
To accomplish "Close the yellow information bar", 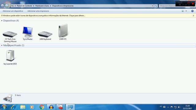I will [x=193, y=16].
